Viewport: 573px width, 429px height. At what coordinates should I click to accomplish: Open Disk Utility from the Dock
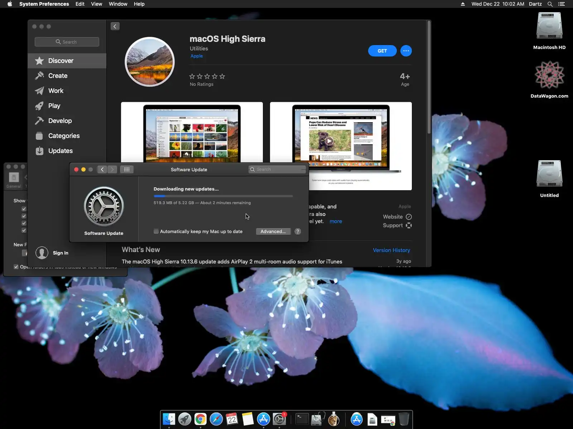tap(318, 419)
